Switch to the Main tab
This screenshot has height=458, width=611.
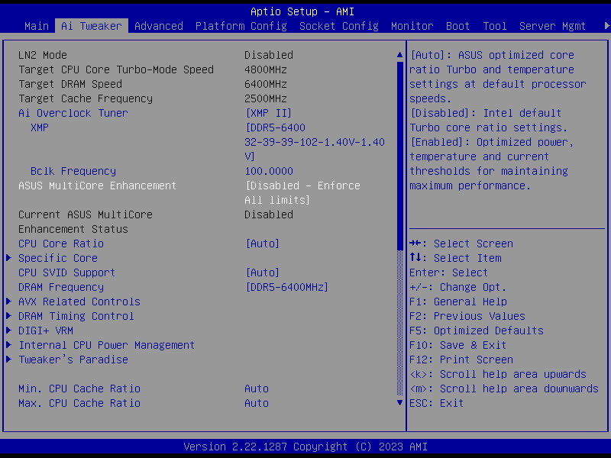[37, 26]
